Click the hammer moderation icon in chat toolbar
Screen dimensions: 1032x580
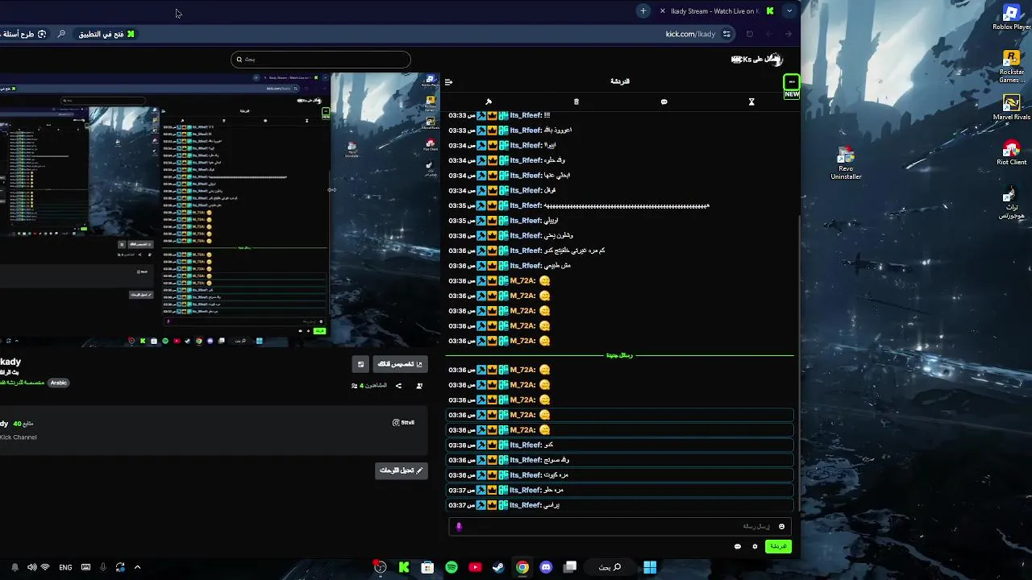click(488, 101)
